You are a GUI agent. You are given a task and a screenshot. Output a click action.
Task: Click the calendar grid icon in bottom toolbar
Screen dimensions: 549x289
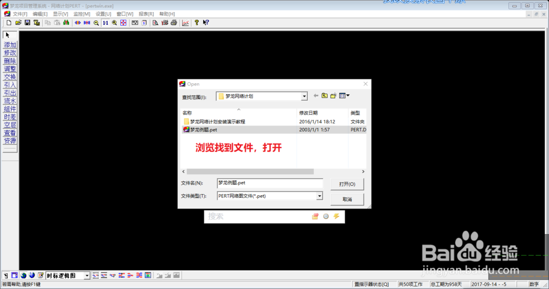pos(14,275)
